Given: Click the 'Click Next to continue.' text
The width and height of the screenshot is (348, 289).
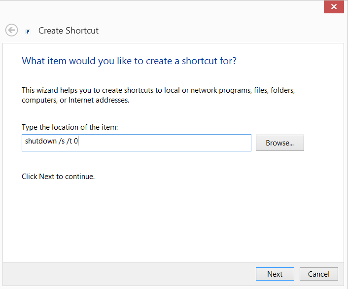Looking at the screenshot, I should (58, 177).
